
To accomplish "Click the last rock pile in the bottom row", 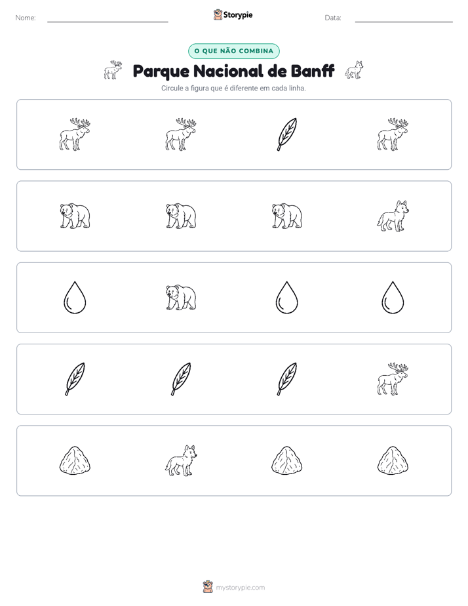I will (393, 460).
